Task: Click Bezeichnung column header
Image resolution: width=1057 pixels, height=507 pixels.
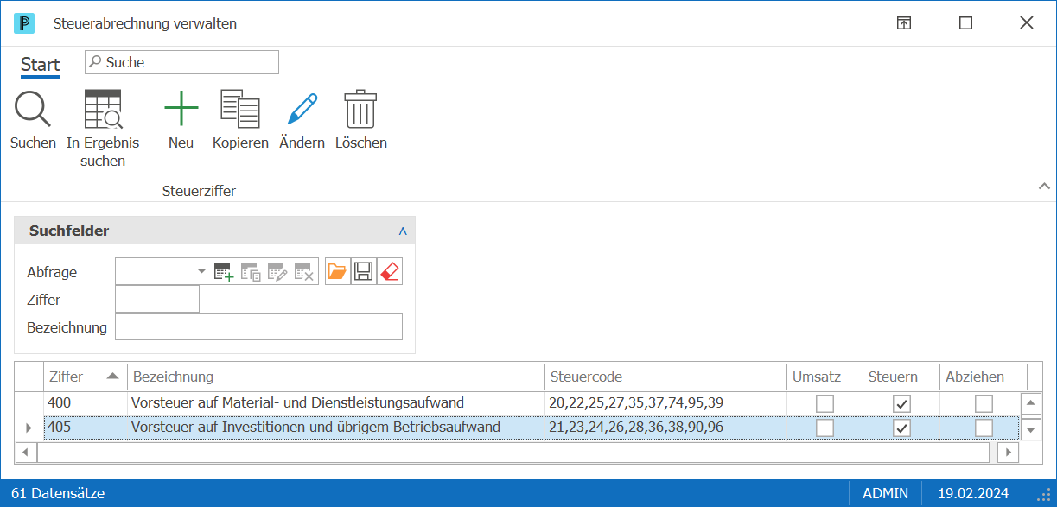Action: [337, 377]
